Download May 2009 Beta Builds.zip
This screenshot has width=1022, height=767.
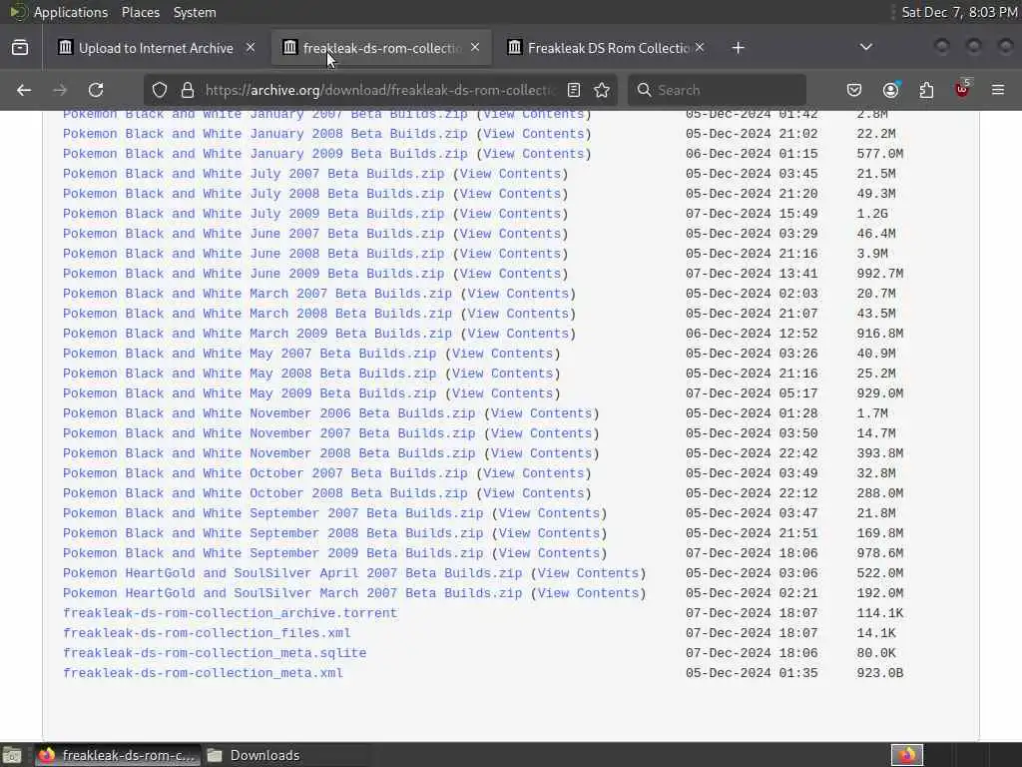pyautogui.click(x=249, y=393)
